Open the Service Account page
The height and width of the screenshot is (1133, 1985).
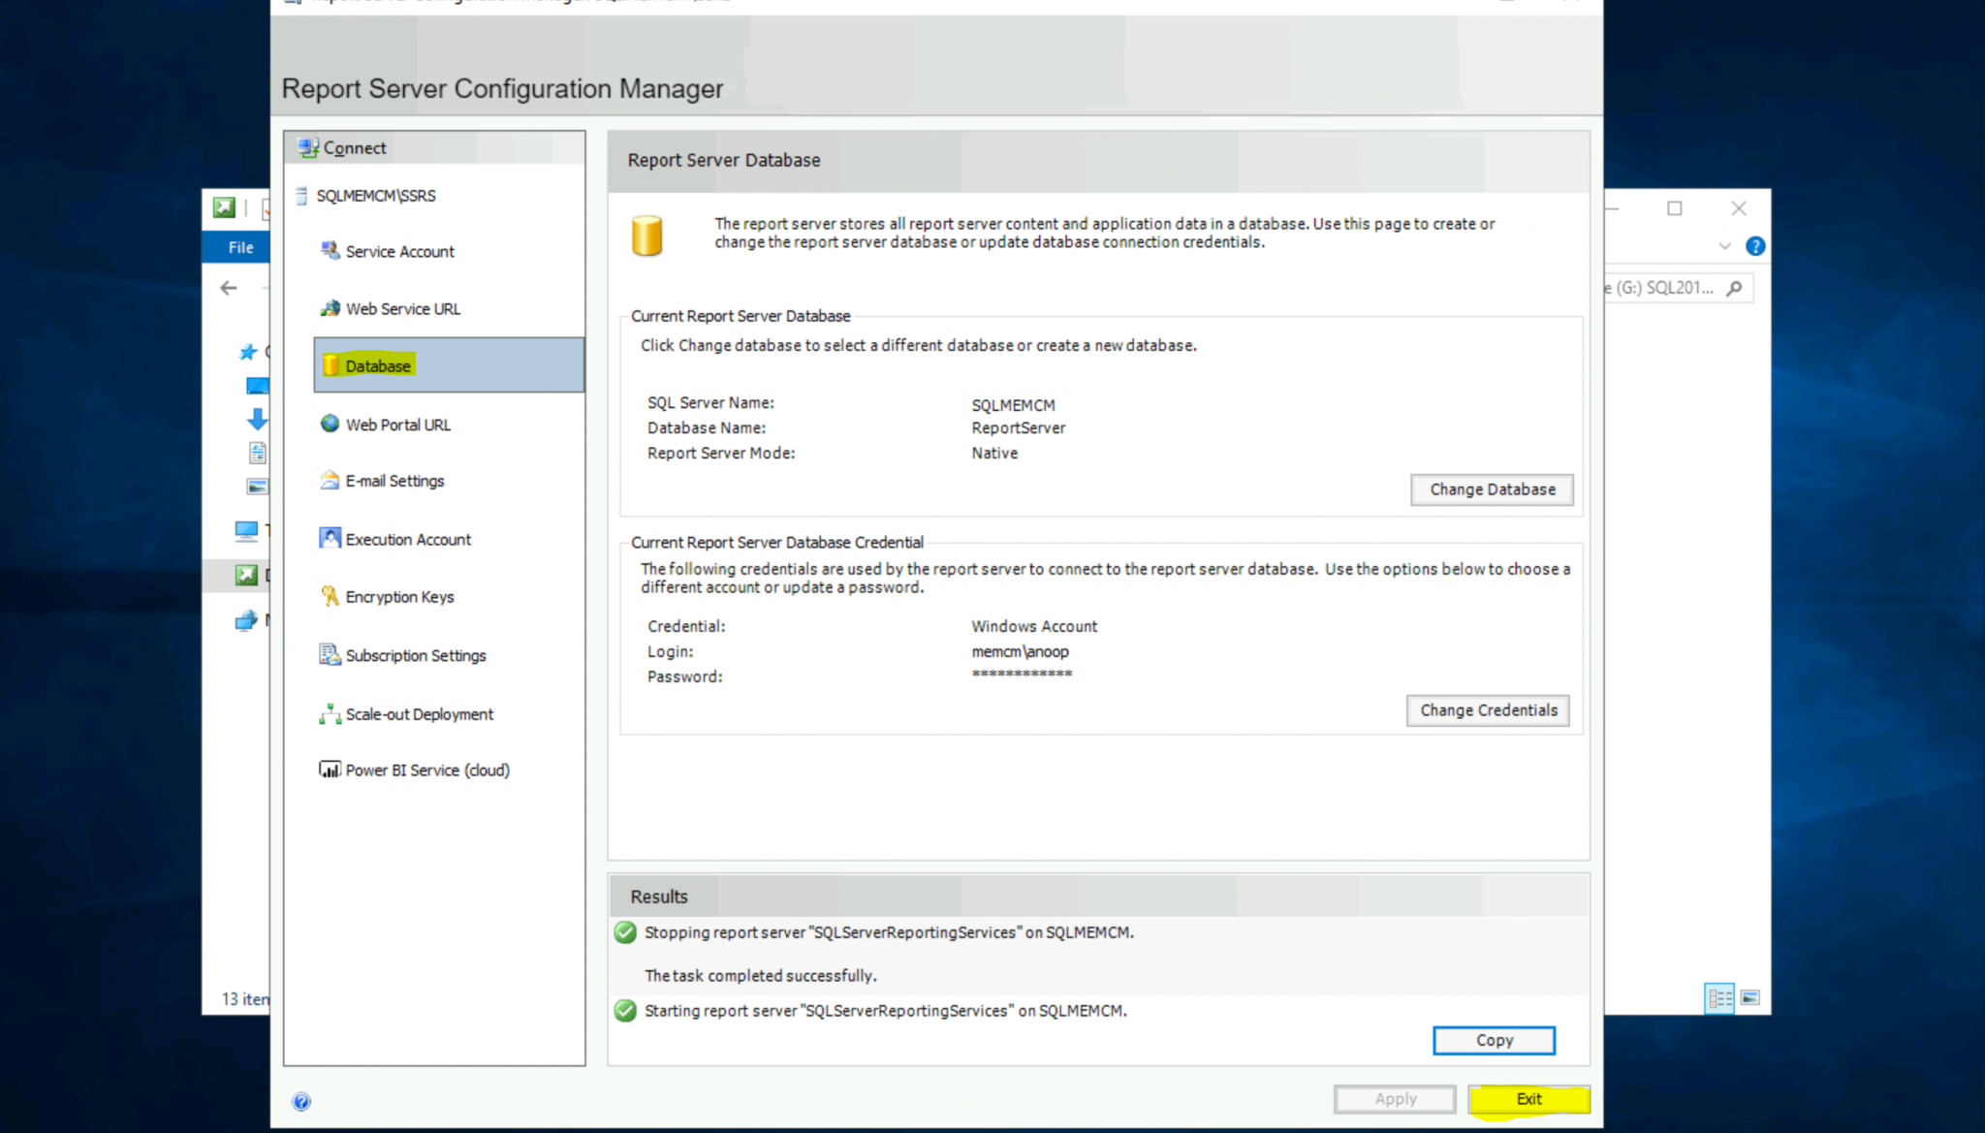pyautogui.click(x=399, y=252)
